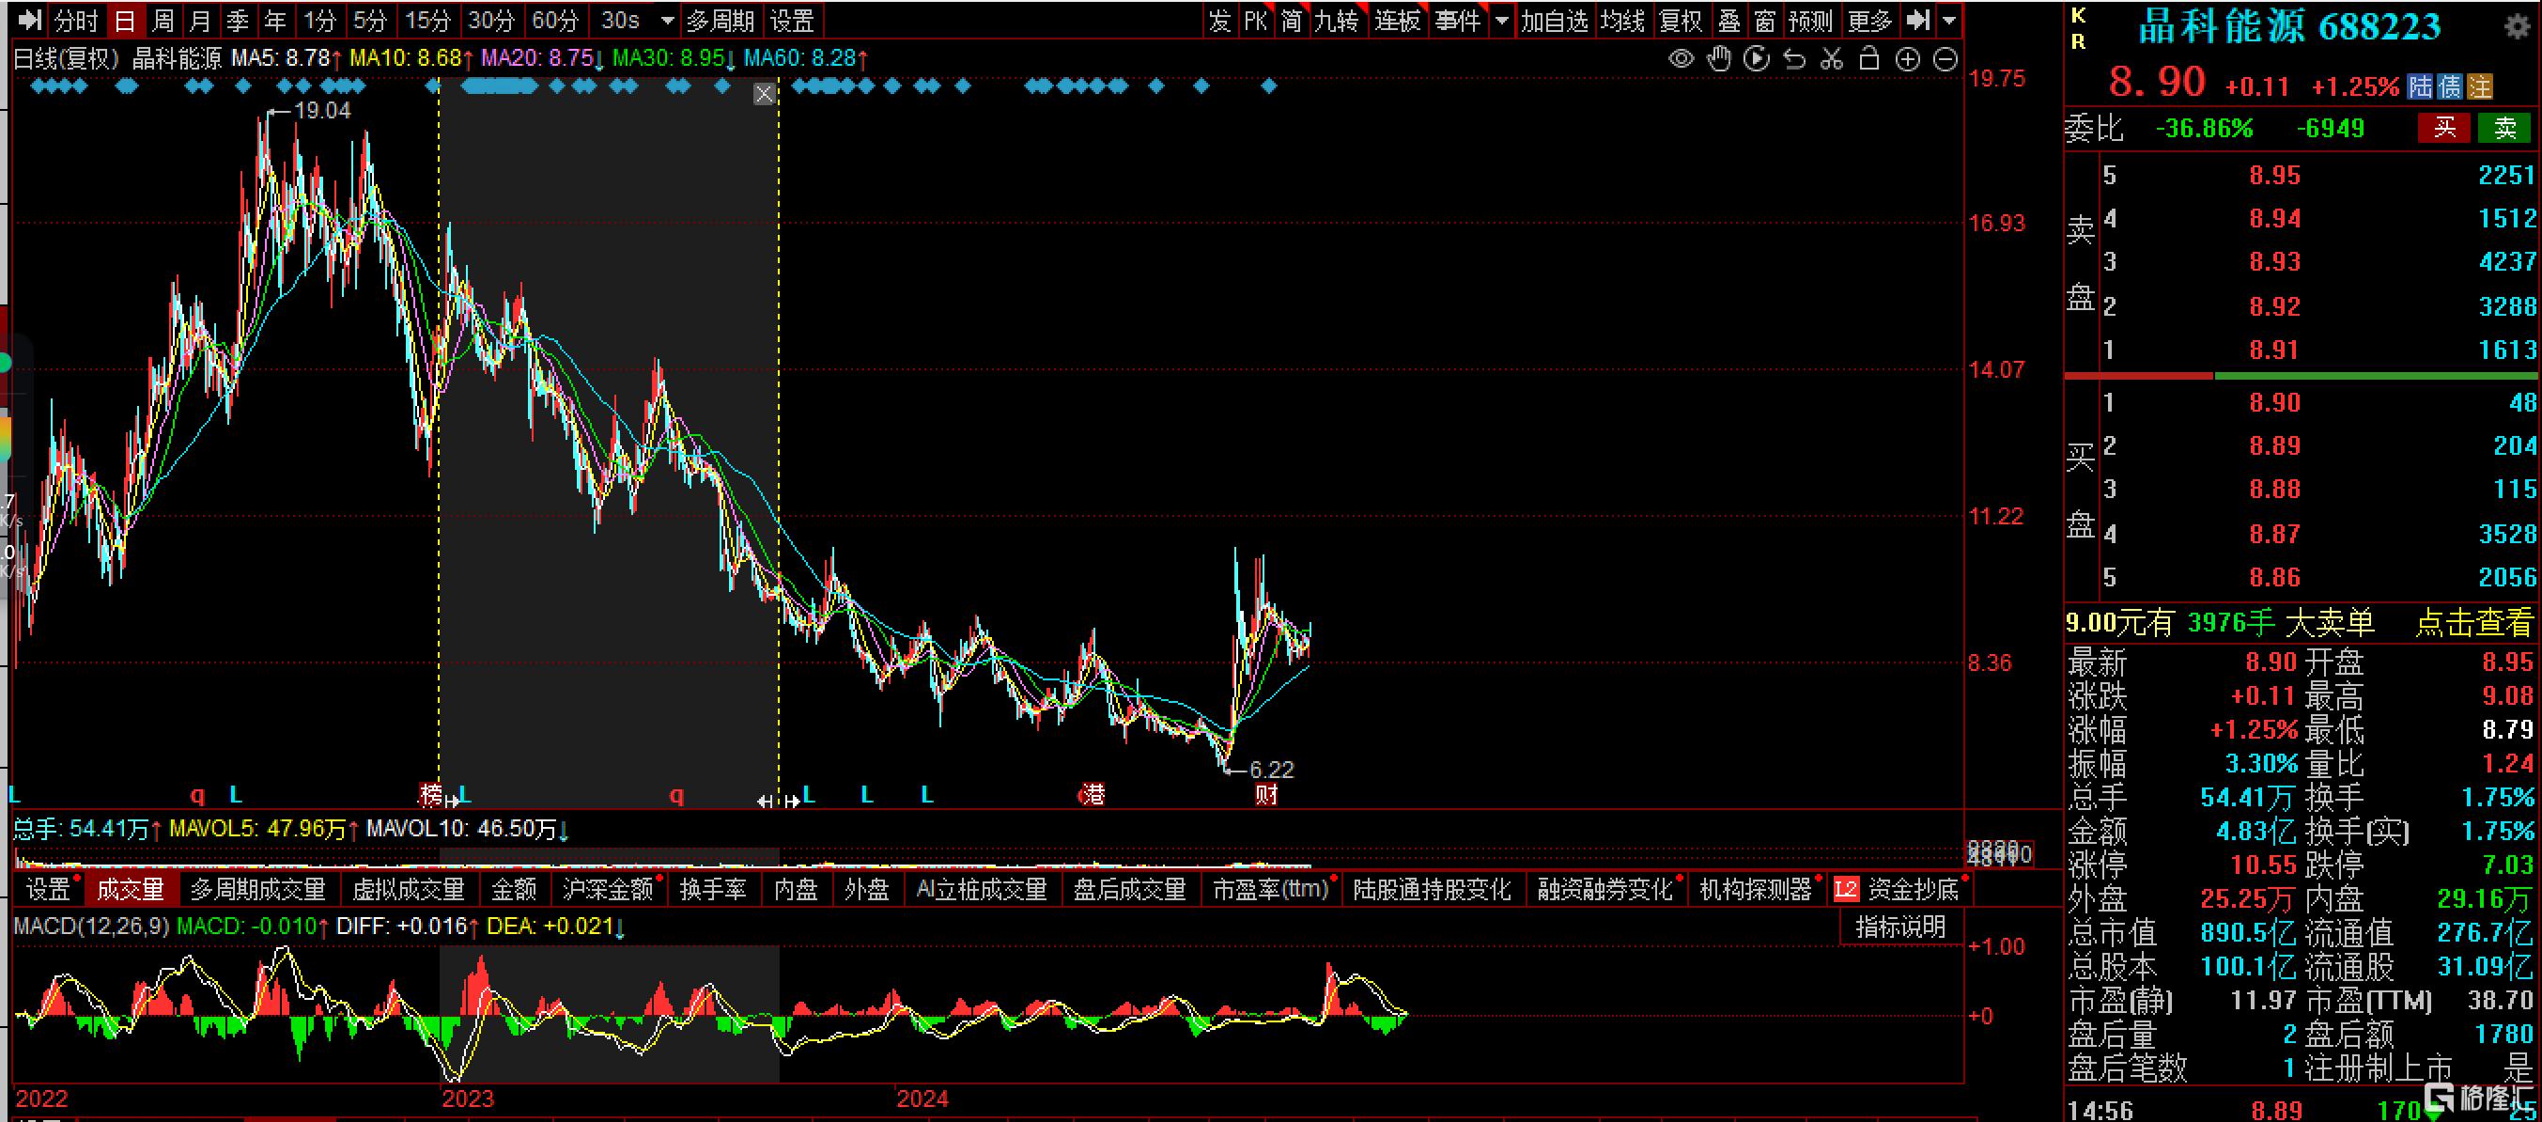This screenshot has width=2542, height=1122.
Task: Click the 发 toolbar button
Action: [1219, 20]
